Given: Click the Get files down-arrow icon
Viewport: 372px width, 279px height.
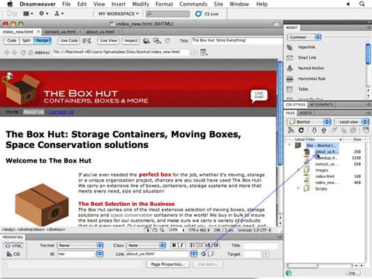Looking at the screenshot, I should click(314, 130).
